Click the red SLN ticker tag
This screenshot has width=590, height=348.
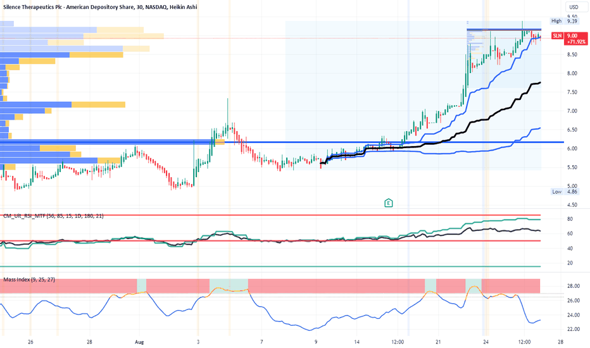(x=557, y=35)
